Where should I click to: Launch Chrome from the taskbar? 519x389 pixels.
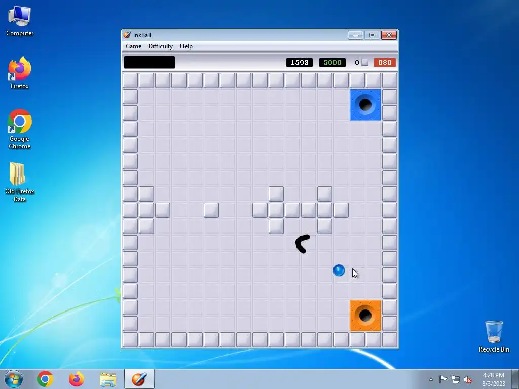click(x=45, y=379)
